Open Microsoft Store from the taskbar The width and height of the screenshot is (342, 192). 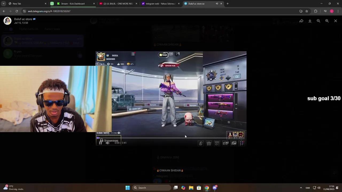point(199,188)
